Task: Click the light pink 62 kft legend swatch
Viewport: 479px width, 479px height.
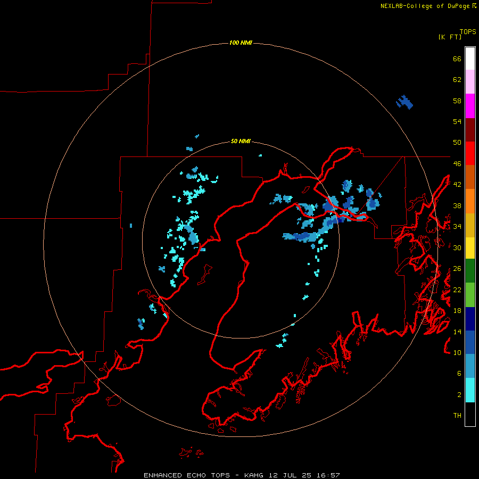Action: coord(470,81)
